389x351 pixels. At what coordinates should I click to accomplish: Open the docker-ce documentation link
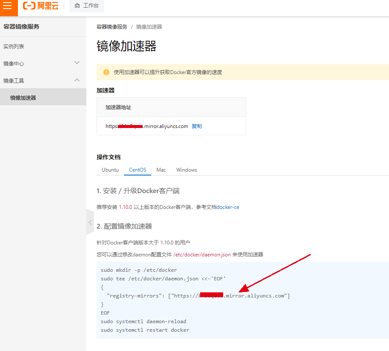coord(228,207)
